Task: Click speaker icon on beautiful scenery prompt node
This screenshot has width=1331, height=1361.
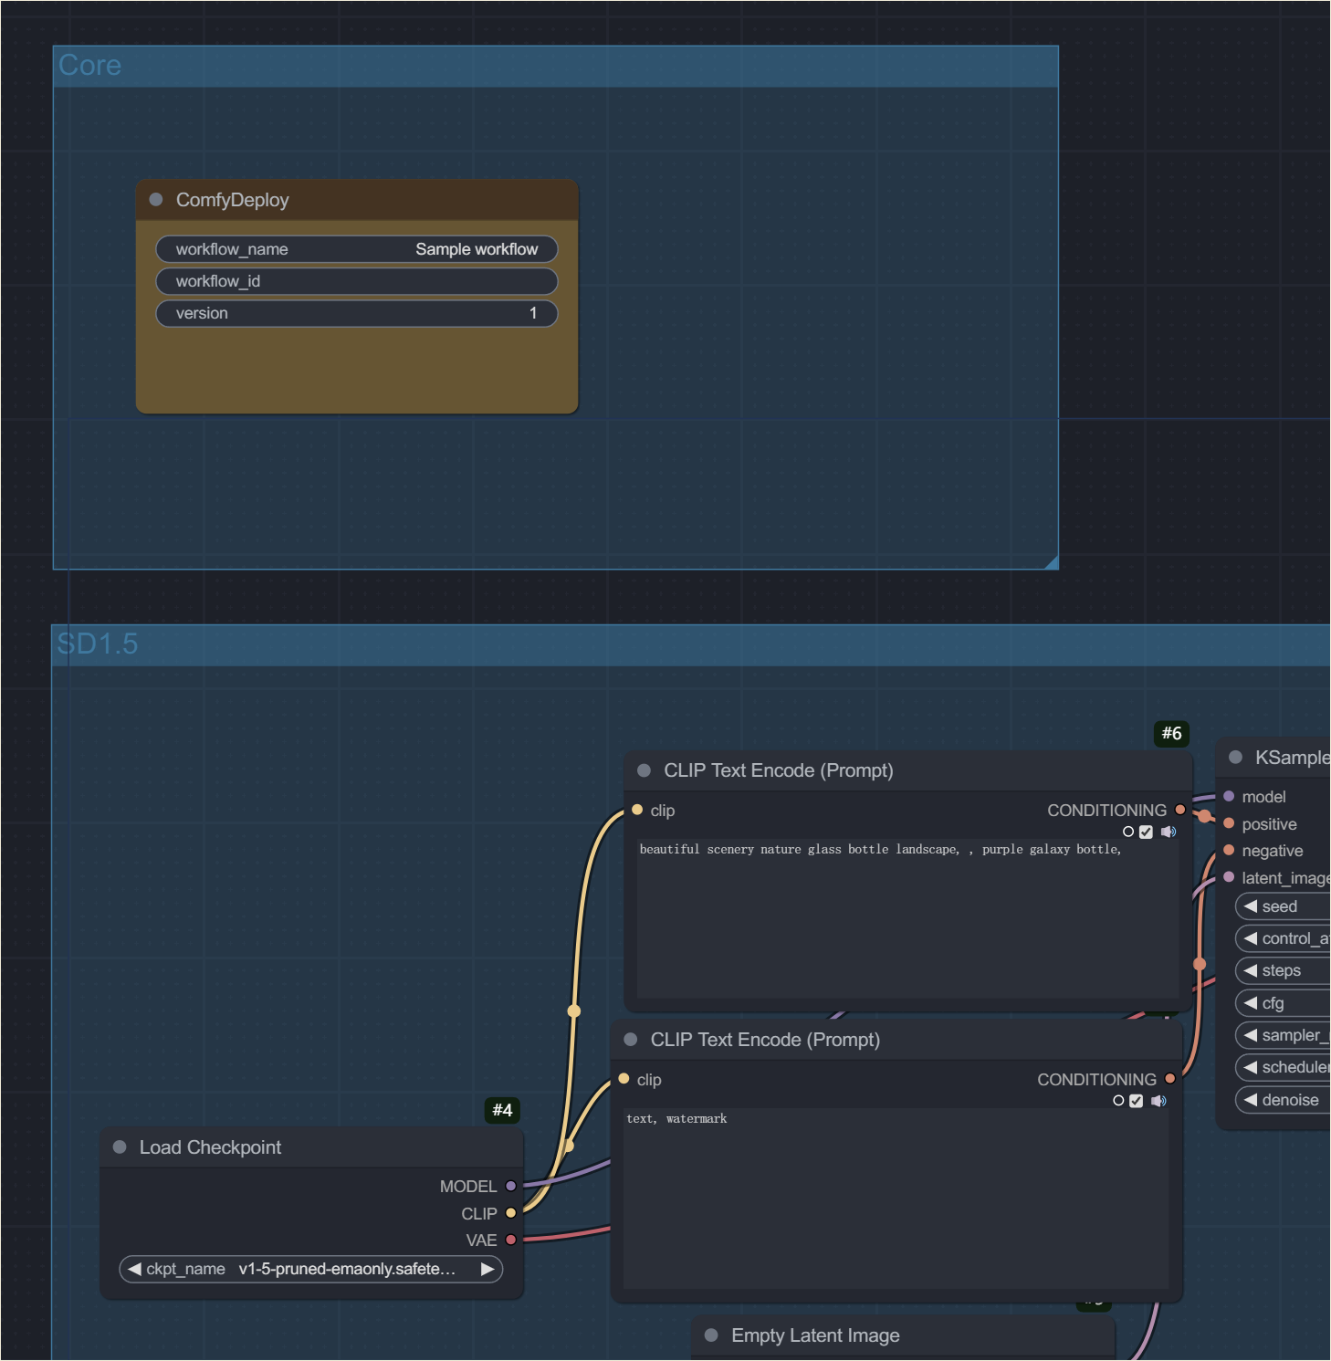Action: pos(1169,832)
